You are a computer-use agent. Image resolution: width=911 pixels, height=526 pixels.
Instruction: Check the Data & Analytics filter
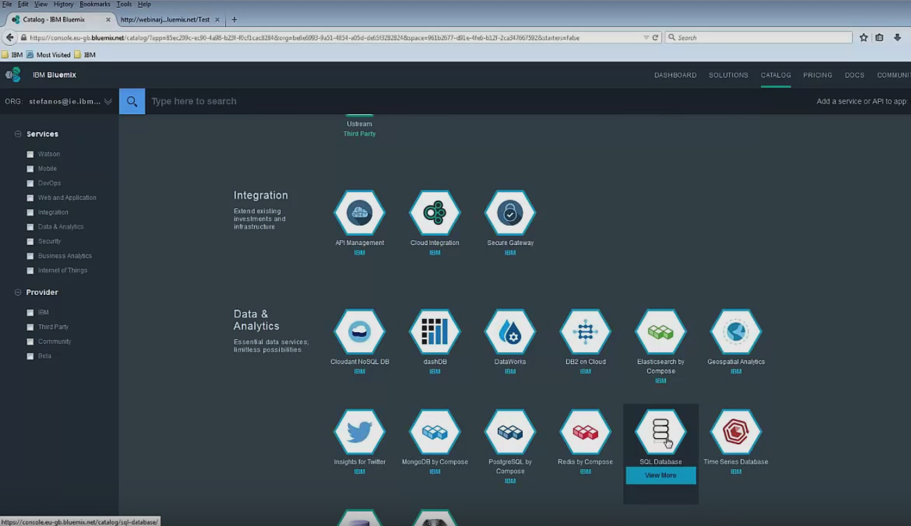click(30, 227)
